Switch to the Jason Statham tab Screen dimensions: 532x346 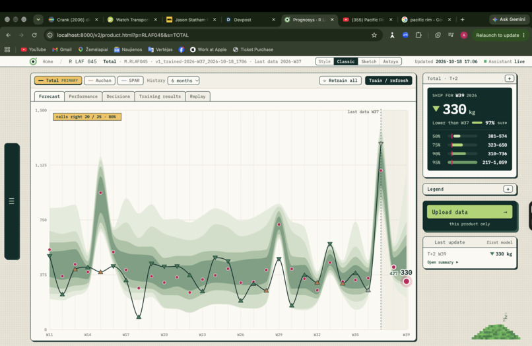click(191, 20)
